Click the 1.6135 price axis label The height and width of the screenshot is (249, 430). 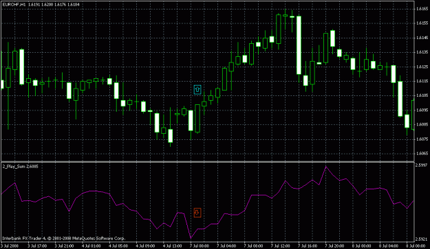(x=422, y=52)
